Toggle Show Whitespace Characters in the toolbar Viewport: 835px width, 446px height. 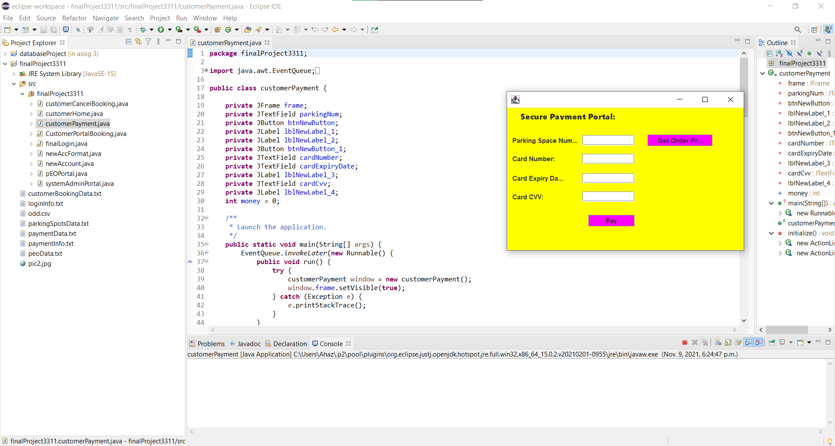click(x=130, y=30)
